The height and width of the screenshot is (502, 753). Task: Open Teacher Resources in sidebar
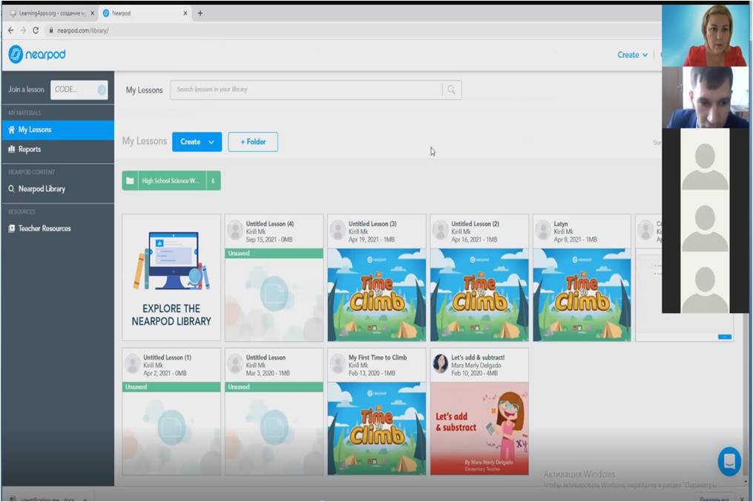pos(58,228)
